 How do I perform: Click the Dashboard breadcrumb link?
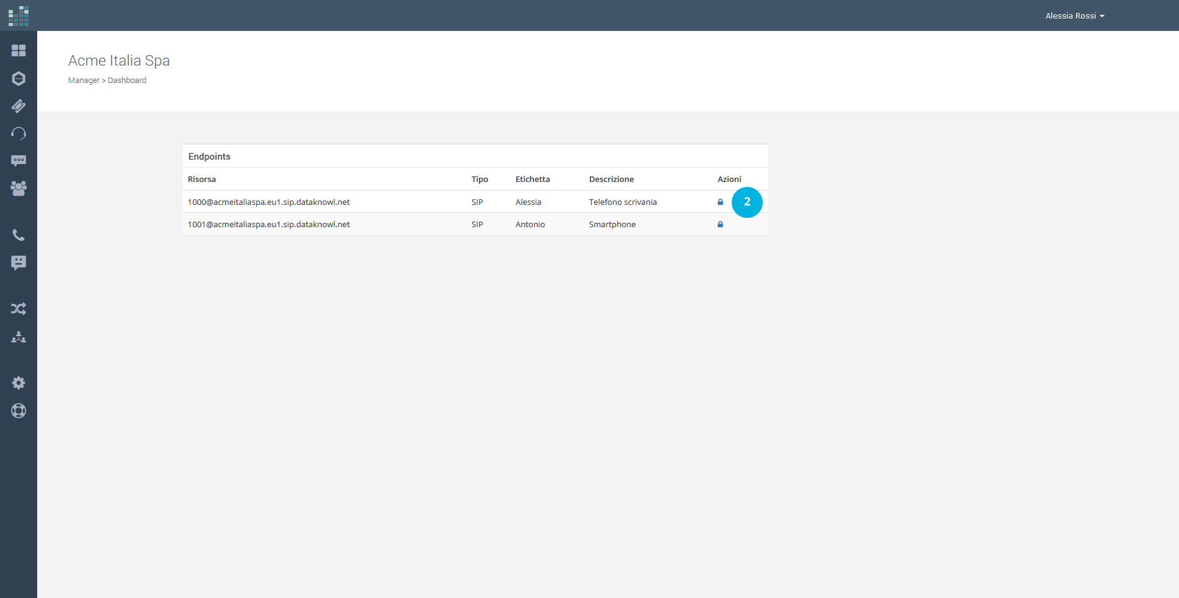pyautogui.click(x=127, y=80)
